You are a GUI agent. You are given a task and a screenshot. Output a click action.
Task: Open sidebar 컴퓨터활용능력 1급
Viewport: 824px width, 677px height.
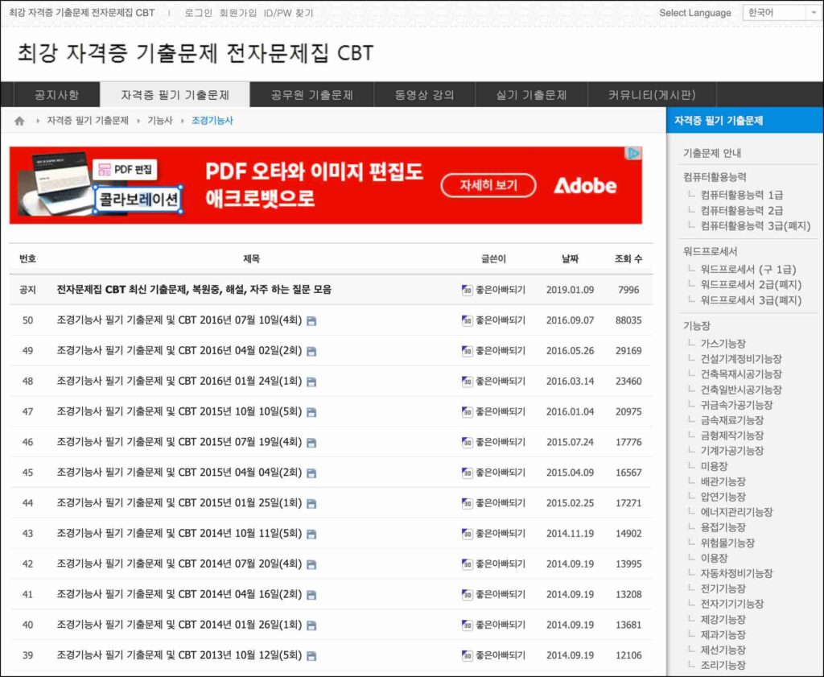point(741,195)
